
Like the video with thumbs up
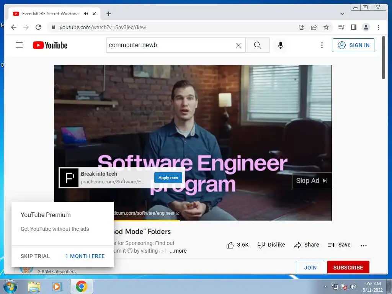(237, 245)
